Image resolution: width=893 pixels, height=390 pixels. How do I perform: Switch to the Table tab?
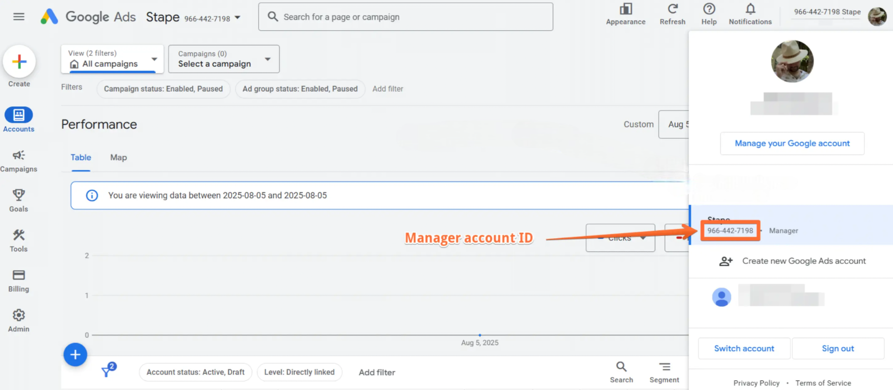click(81, 157)
